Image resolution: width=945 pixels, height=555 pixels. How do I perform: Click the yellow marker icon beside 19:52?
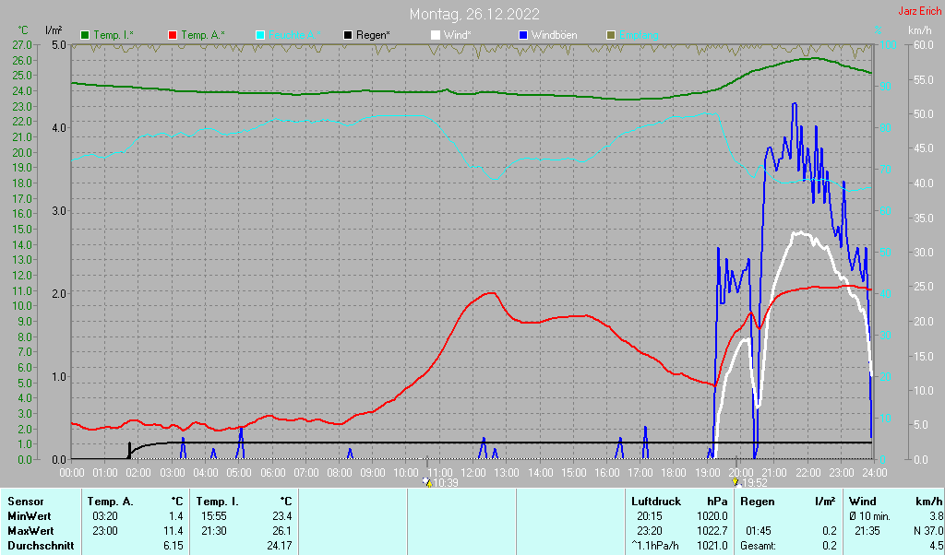[735, 481]
